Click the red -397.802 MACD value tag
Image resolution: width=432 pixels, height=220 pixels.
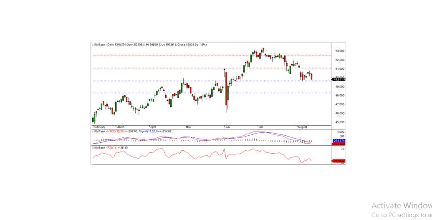[x=339, y=144]
